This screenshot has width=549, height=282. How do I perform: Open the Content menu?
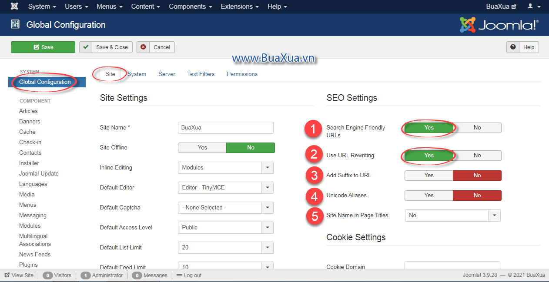(146, 7)
